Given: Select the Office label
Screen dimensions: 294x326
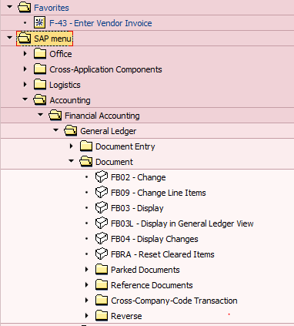Looking at the screenshot, I should click(x=61, y=54).
